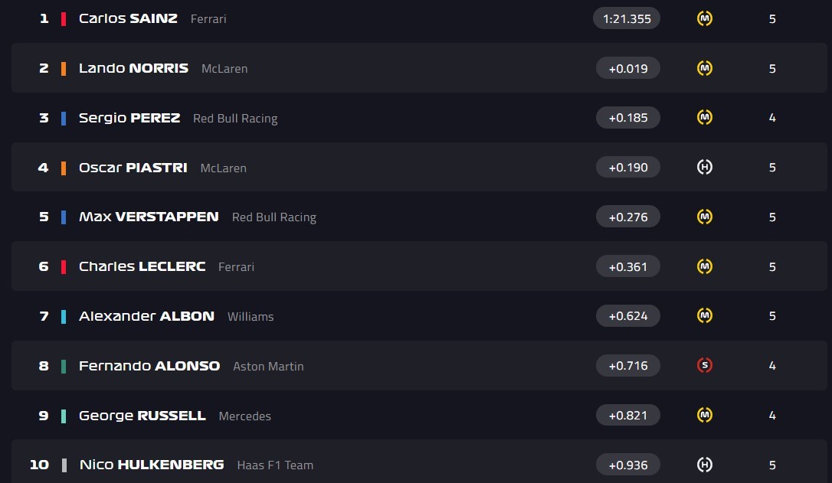The height and width of the screenshot is (483, 832).
Task: Click the medium tyre icon for Alexander Albon
Action: (x=705, y=315)
